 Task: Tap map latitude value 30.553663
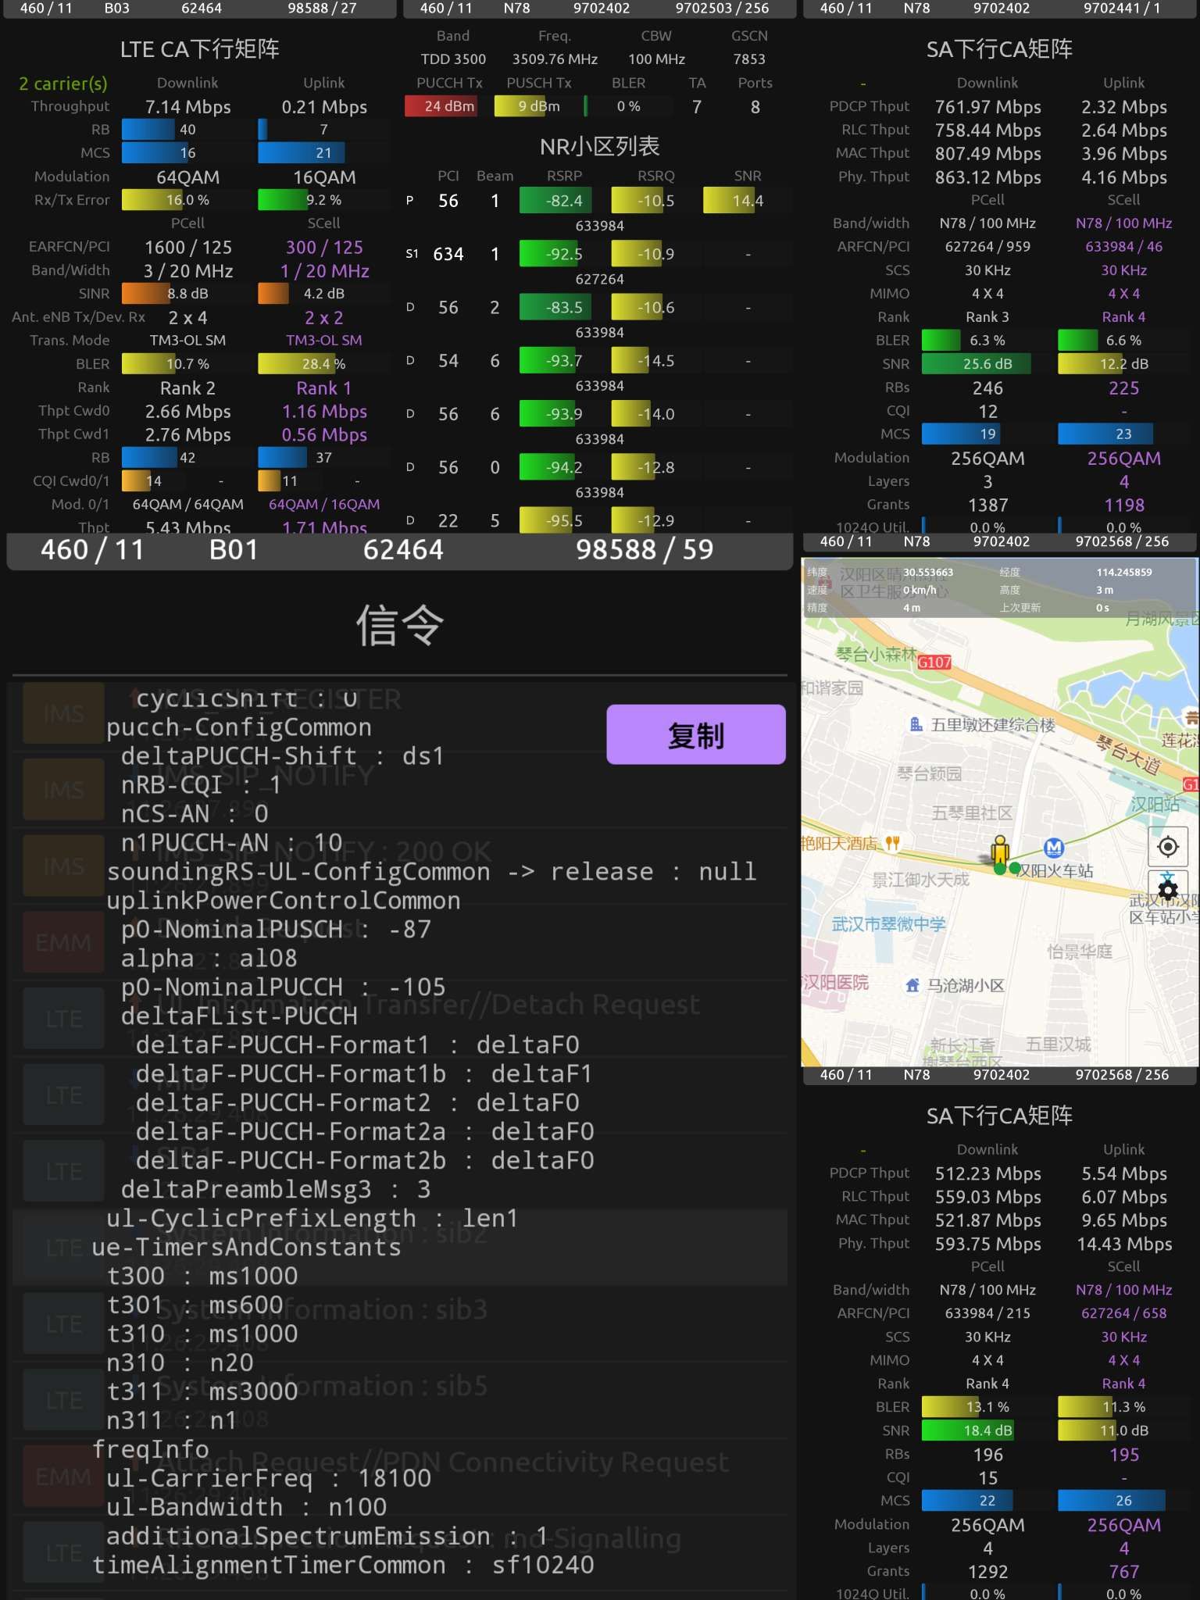(x=928, y=572)
